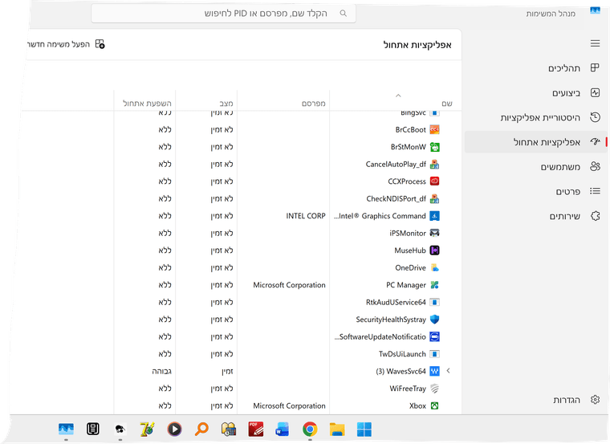Click the processes grid icon in sidebar
The height and width of the screenshot is (444, 610).
[x=595, y=67]
